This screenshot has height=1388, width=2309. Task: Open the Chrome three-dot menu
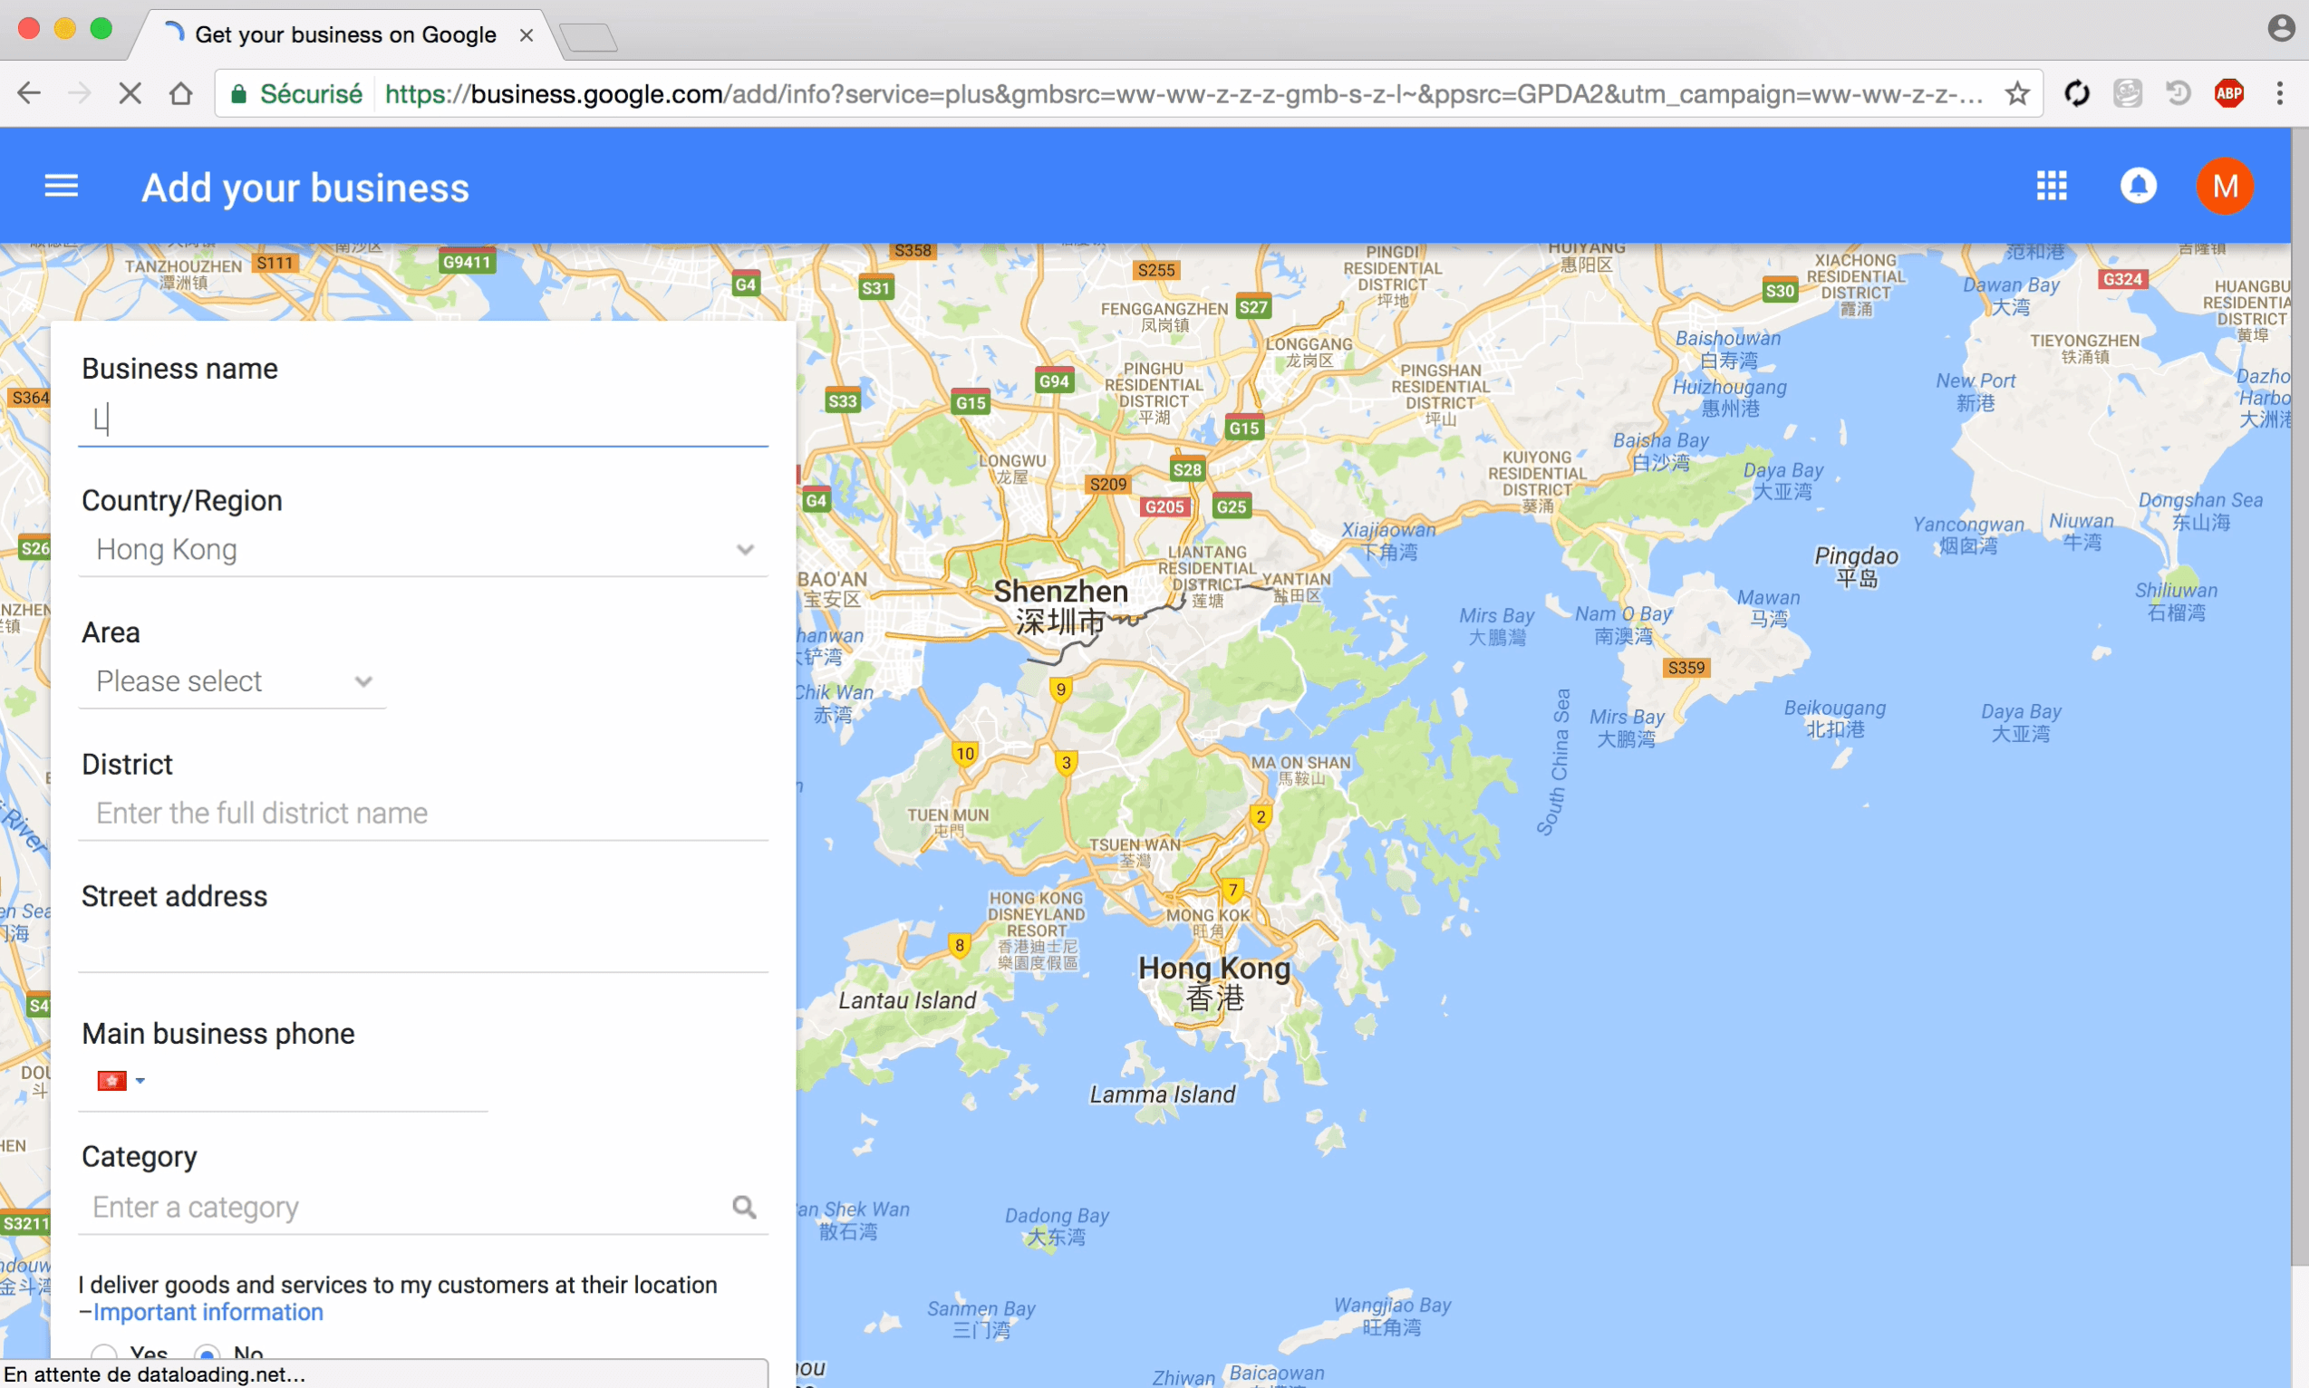click(x=2280, y=92)
